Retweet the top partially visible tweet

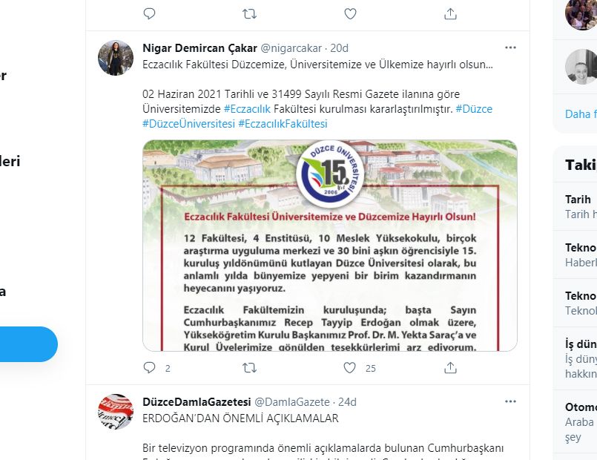(x=249, y=13)
